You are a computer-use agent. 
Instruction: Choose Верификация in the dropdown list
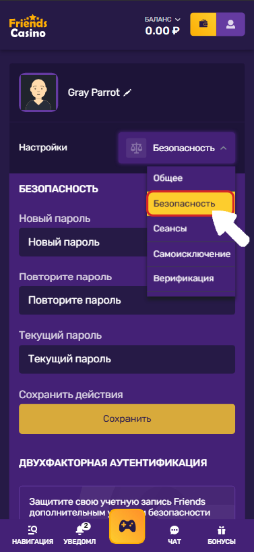tap(191, 279)
